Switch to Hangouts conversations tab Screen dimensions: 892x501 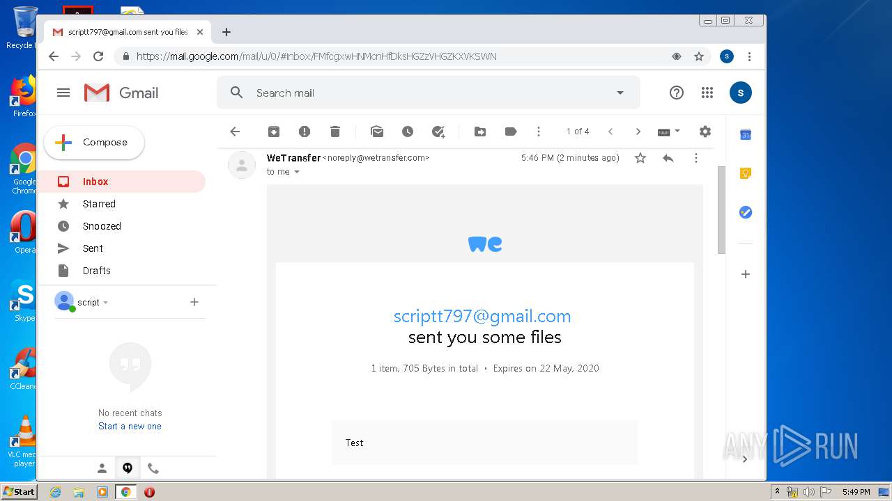(x=128, y=468)
